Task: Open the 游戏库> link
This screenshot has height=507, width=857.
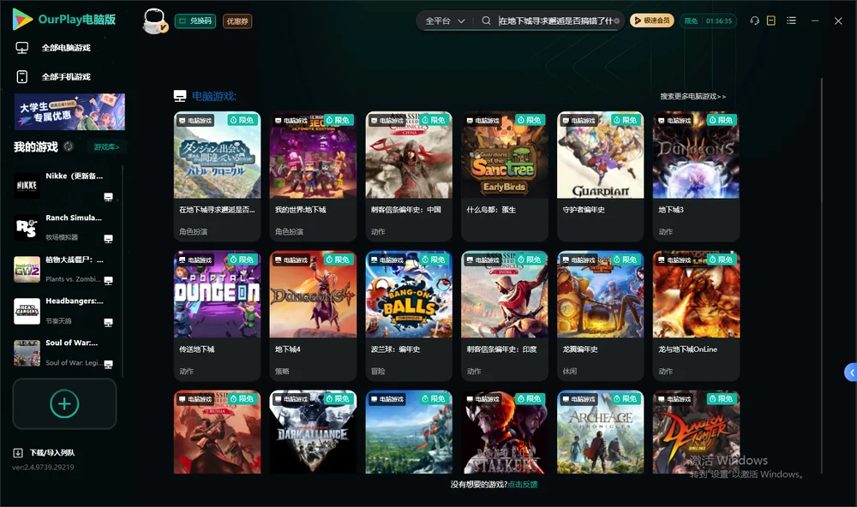Action: [x=106, y=147]
